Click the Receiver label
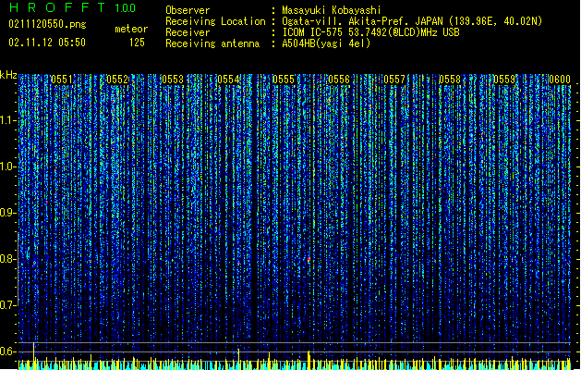 [x=188, y=32]
